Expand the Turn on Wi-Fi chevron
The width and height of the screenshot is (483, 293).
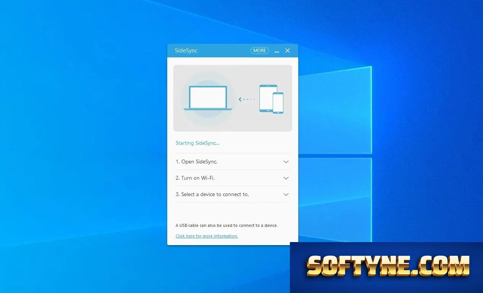286,178
